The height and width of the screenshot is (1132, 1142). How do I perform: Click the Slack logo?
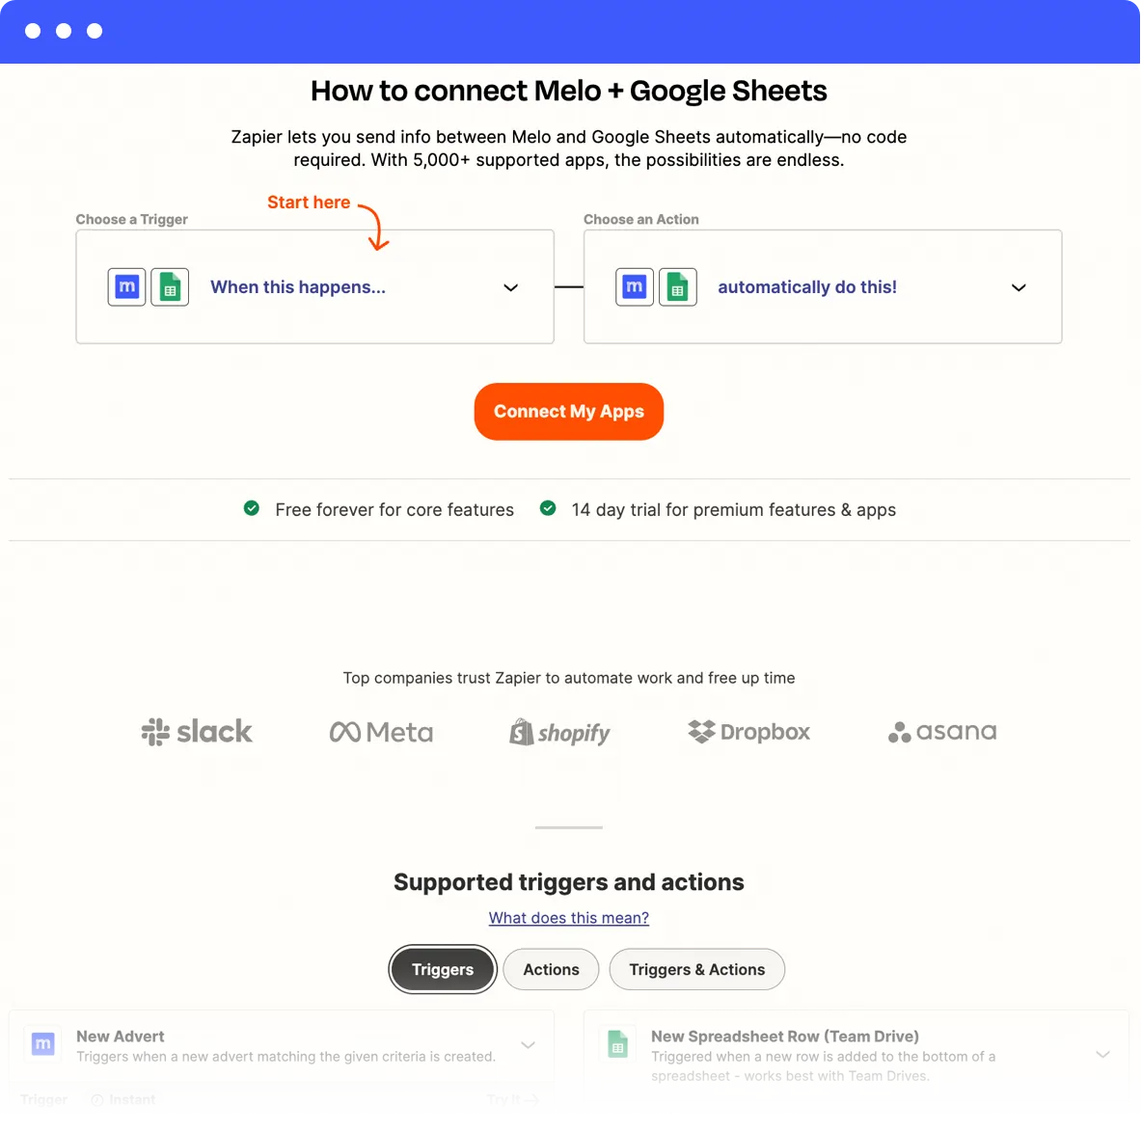pos(196,731)
